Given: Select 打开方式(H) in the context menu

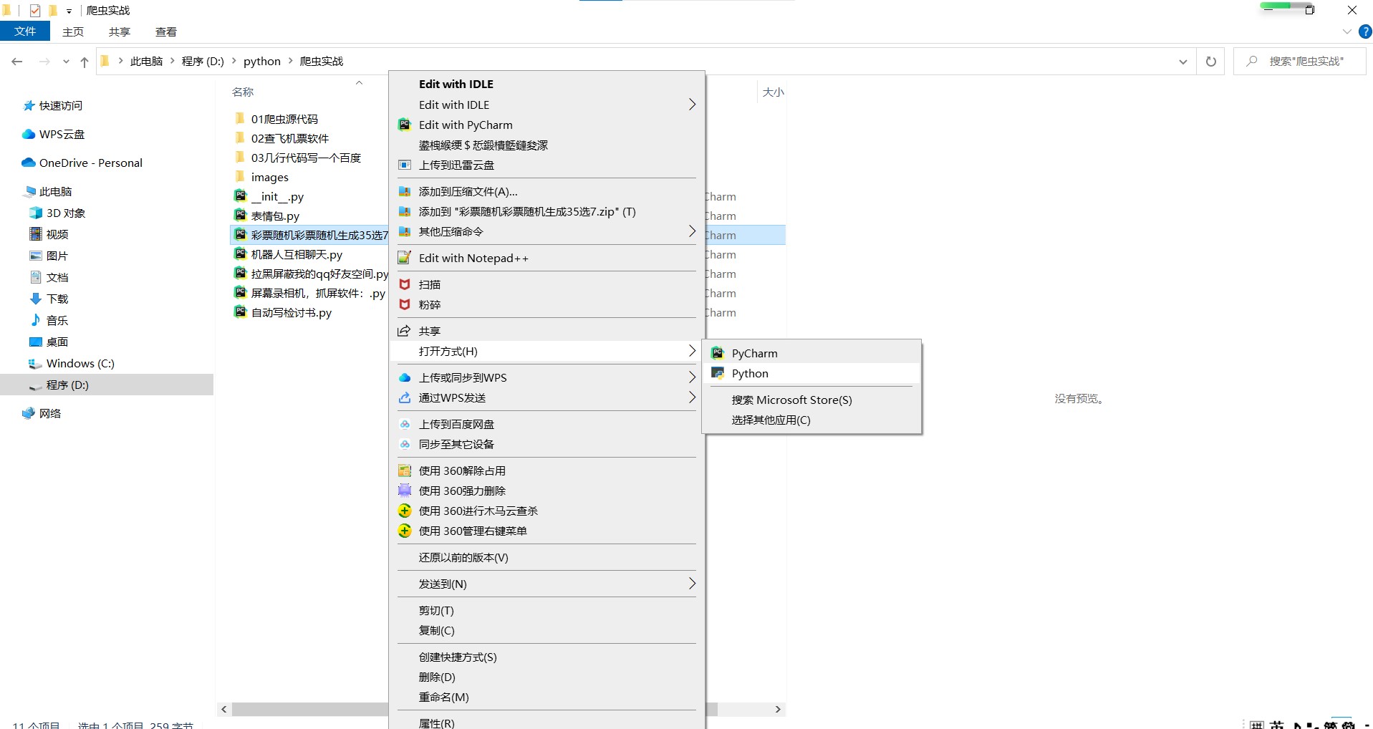Looking at the screenshot, I should point(546,351).
